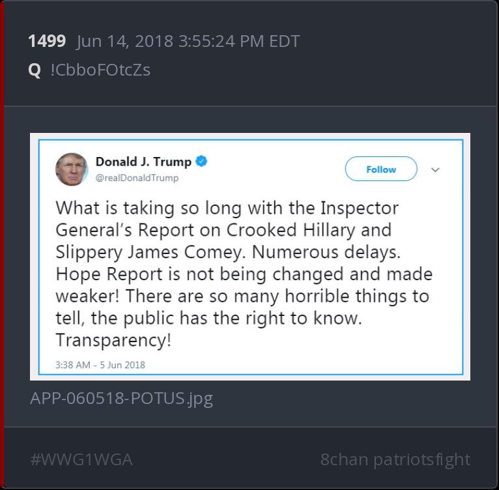This screenshot has height=490, width=499.
Task: Click the Follow button on the tweet
Action: point(381,169)
